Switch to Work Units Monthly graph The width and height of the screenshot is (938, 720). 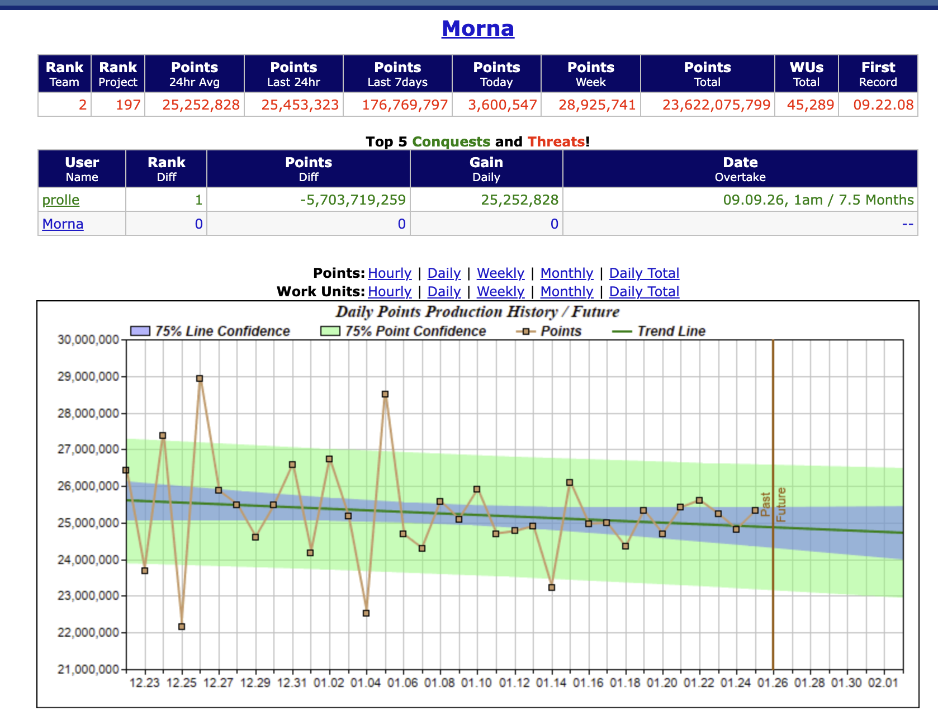tap(566, 292)
